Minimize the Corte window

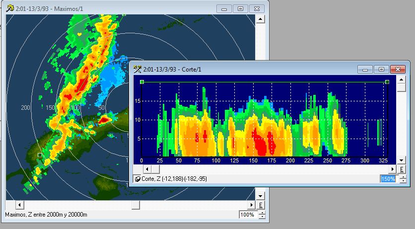365,70
